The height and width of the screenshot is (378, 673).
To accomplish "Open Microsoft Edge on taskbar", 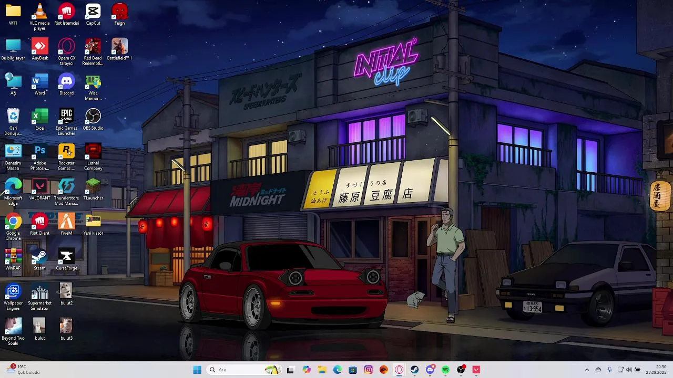I will (338, 370).
